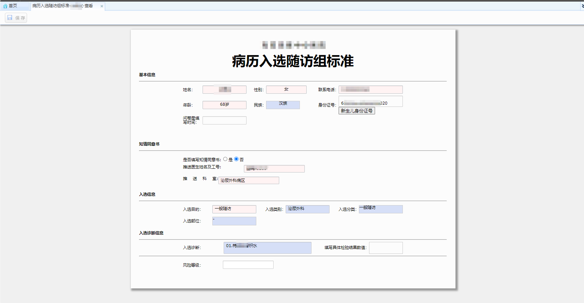Viewport: 584px width, 303px height.
Task: Click the 问卷星填写时间 input field
Action: pos(224,120)
